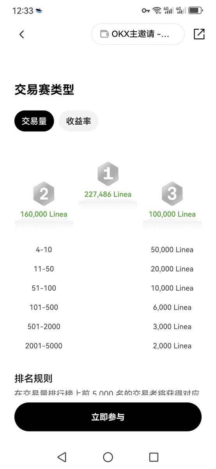216x469 pixels.
Task: Open page in external browser icon
Action: click(199, 34)
